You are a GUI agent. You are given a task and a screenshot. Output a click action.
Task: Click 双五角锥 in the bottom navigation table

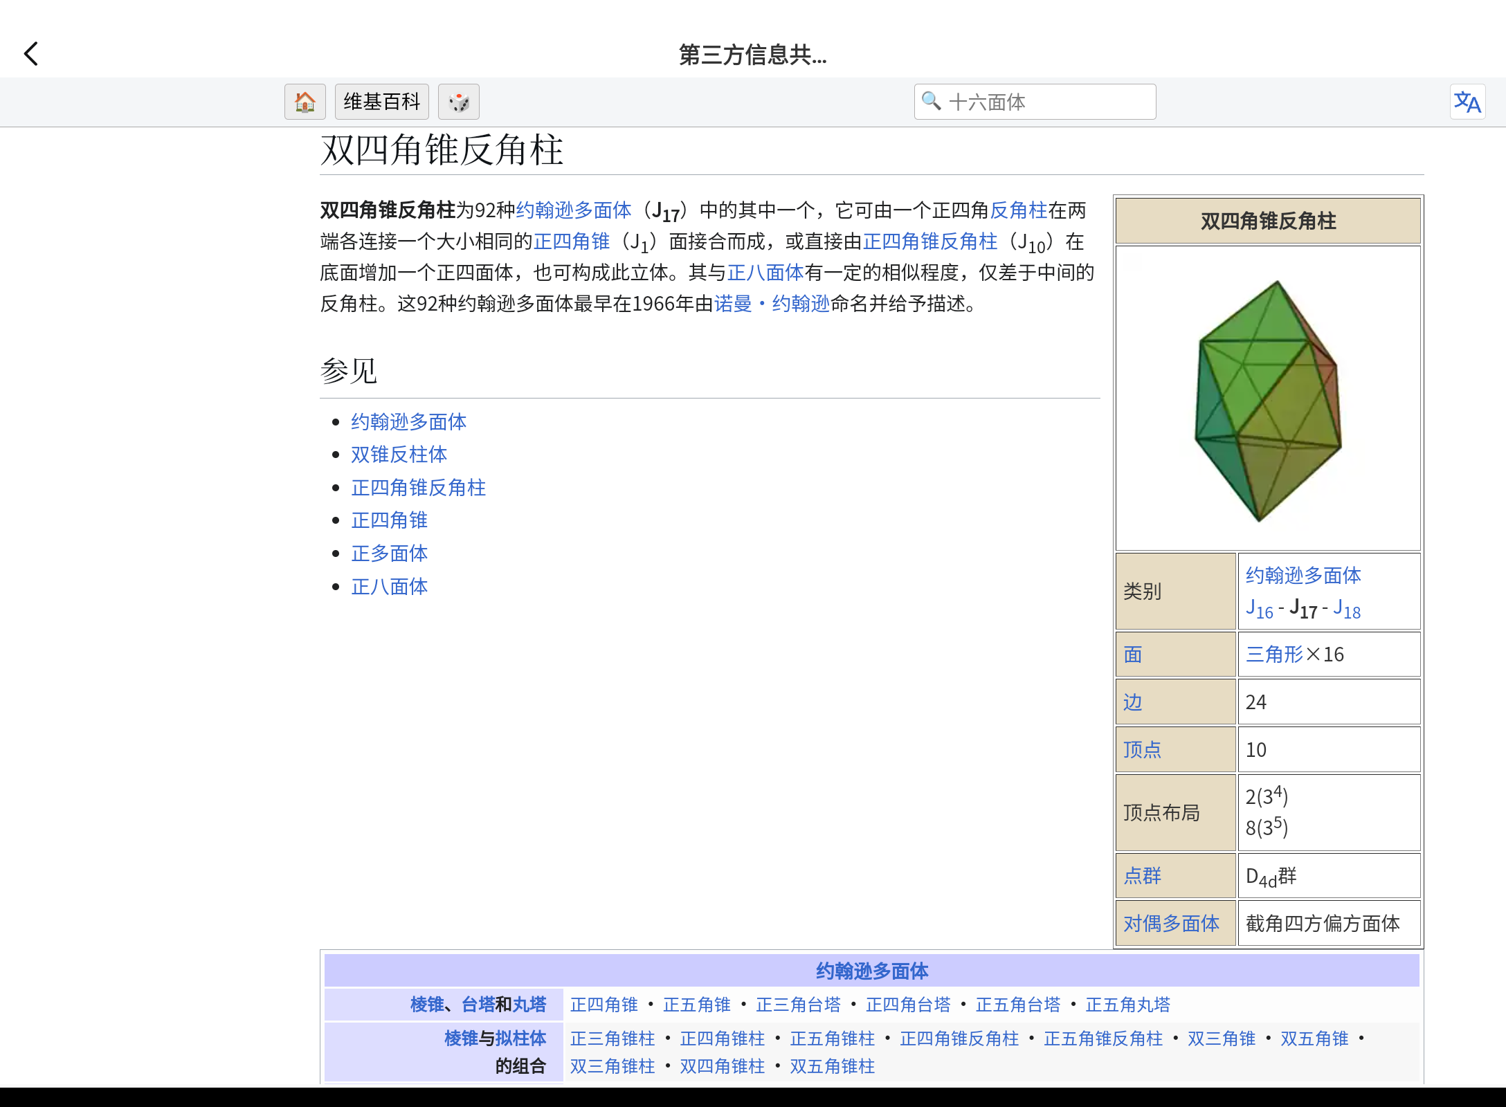coord(1314,1039)
